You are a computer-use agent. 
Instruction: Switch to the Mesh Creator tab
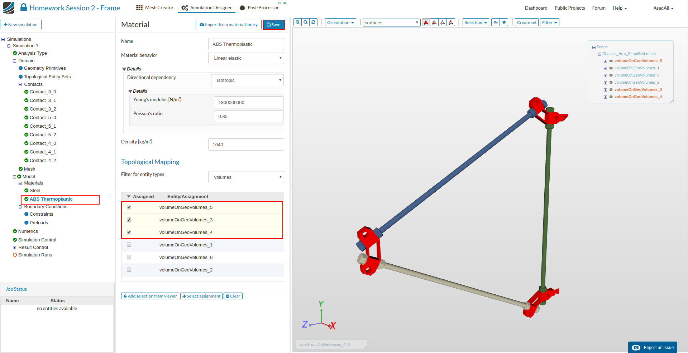coord(155,8)
